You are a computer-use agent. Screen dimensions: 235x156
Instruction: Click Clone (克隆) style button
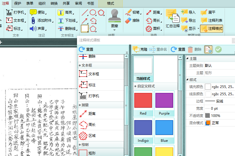point(140,49)
